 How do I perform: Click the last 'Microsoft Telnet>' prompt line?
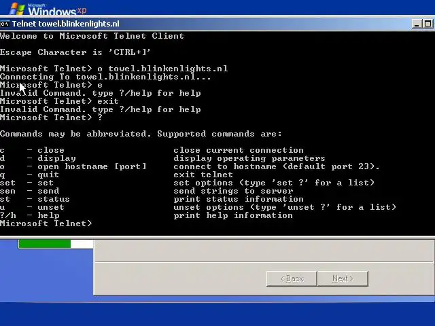pyautogui.click(x=46, y=223)
